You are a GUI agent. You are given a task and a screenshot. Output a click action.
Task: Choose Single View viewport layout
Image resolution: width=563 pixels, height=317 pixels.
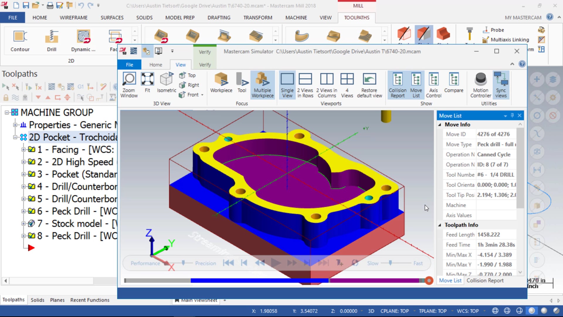pos(287,85)
